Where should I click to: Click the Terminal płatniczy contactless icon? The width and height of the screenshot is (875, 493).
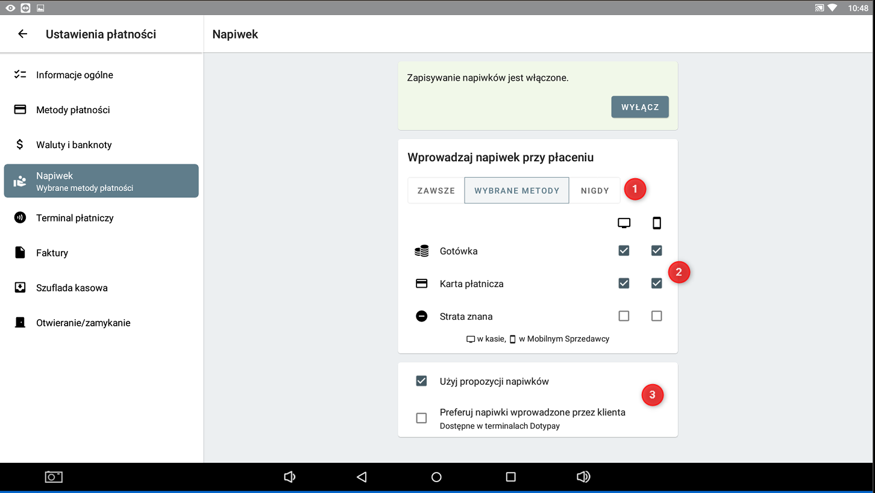click(20, 218)
